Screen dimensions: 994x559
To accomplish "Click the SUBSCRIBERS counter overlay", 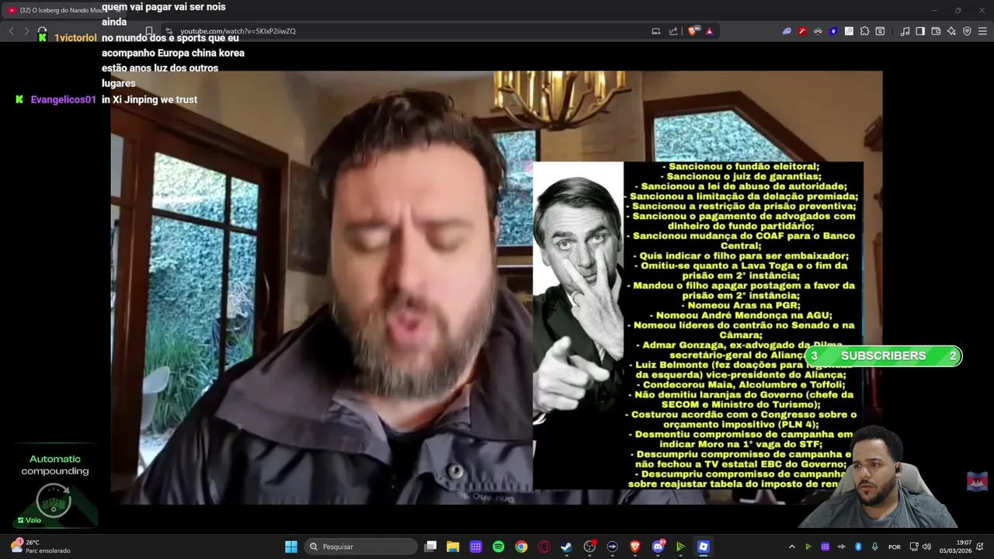I will [x=883, y=356].
